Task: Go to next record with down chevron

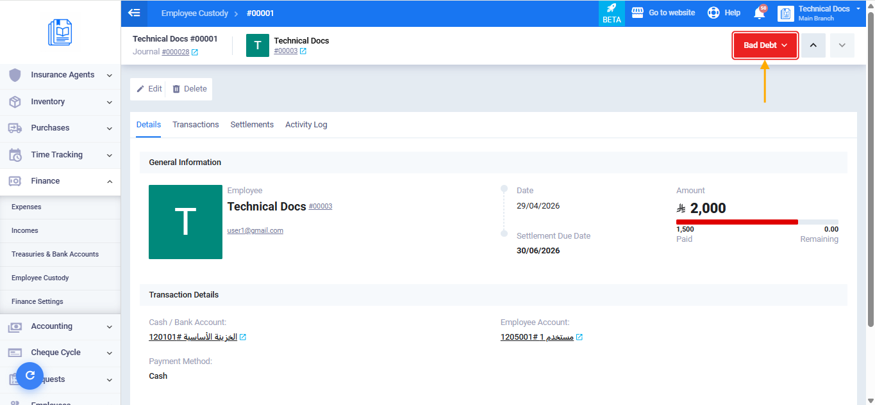Action: click(x=842, y=45)
